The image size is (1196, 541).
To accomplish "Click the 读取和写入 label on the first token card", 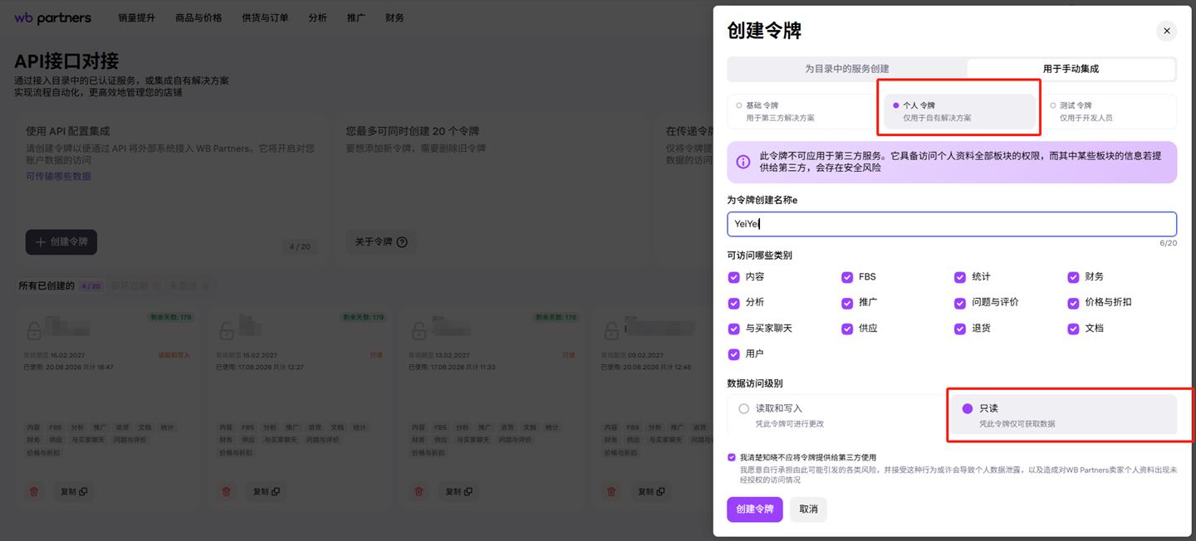I will click(x=174, y=355).
